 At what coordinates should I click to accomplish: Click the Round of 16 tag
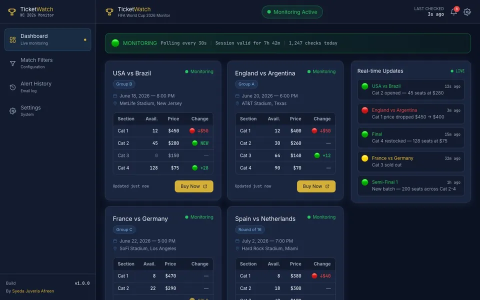[250, 229]
